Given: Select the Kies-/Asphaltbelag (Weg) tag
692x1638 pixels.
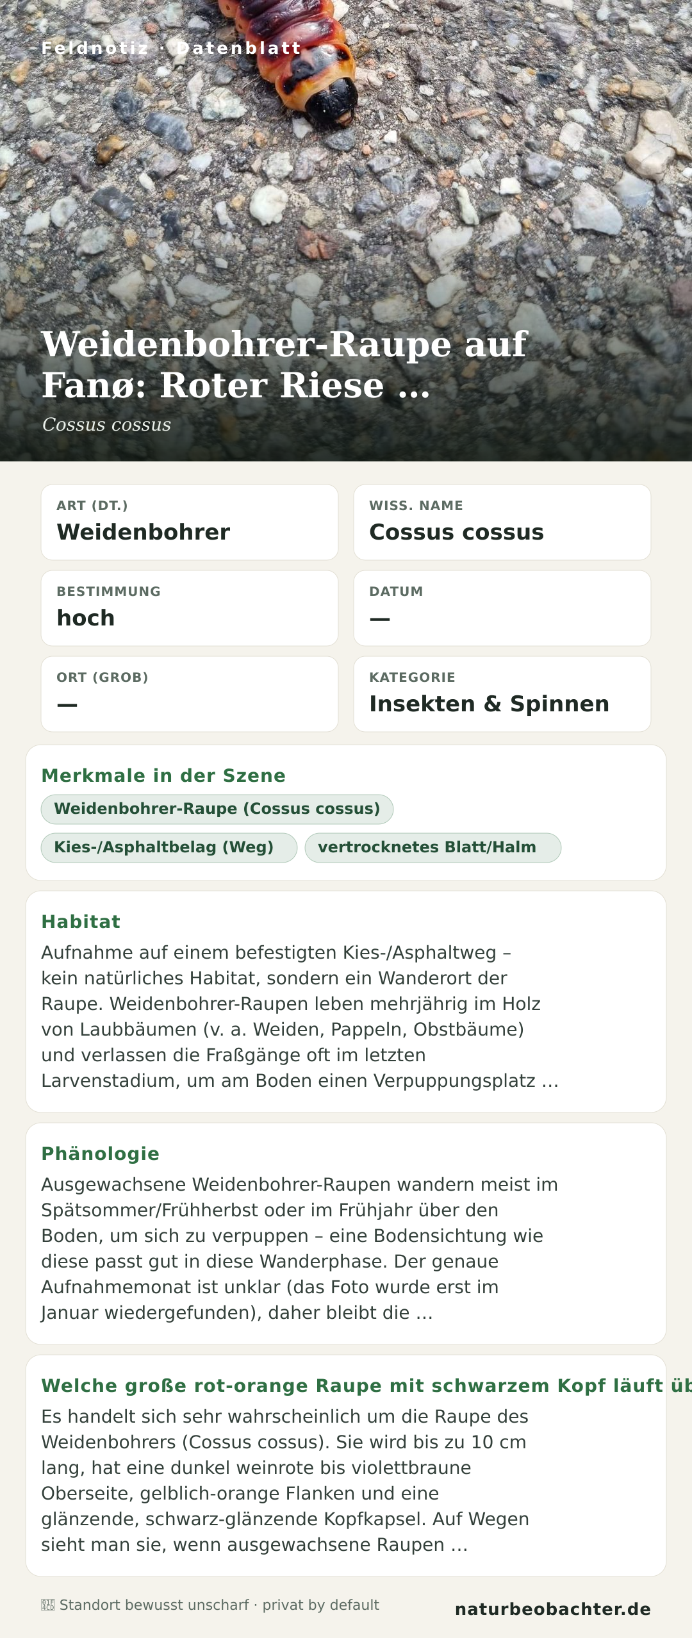Looking at the screenshot, I should [169, 847].
